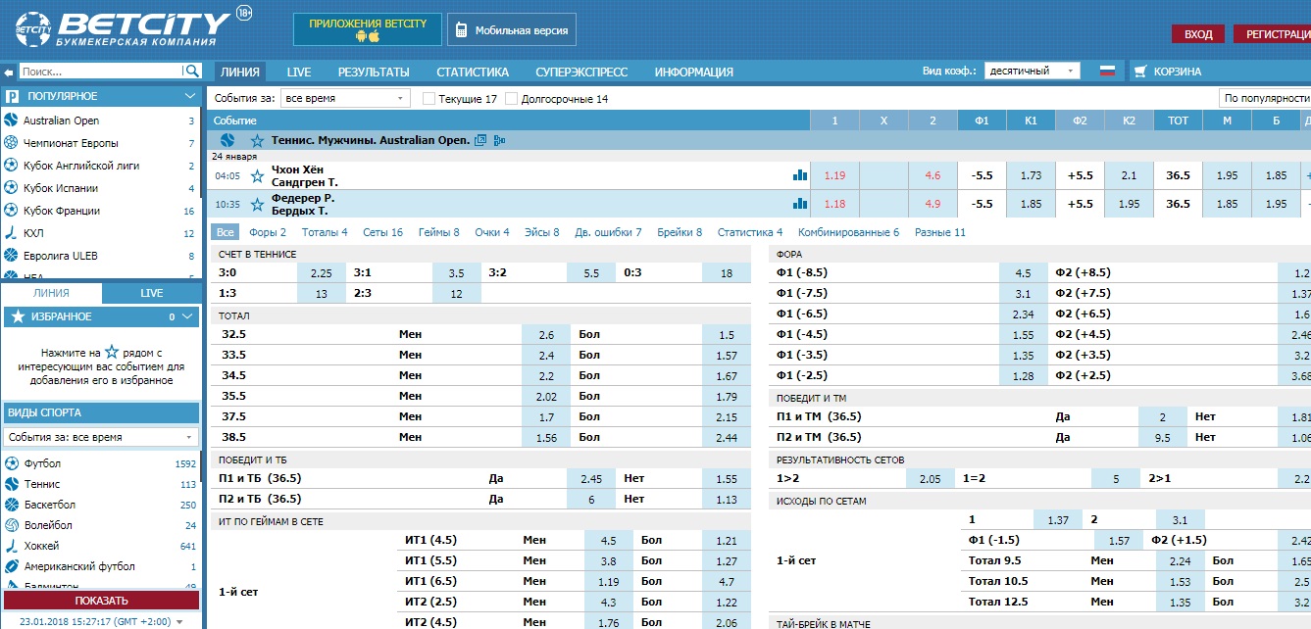Switch to the Все markets tab
Screen dimensions: 1311x629
click(226, 232)
